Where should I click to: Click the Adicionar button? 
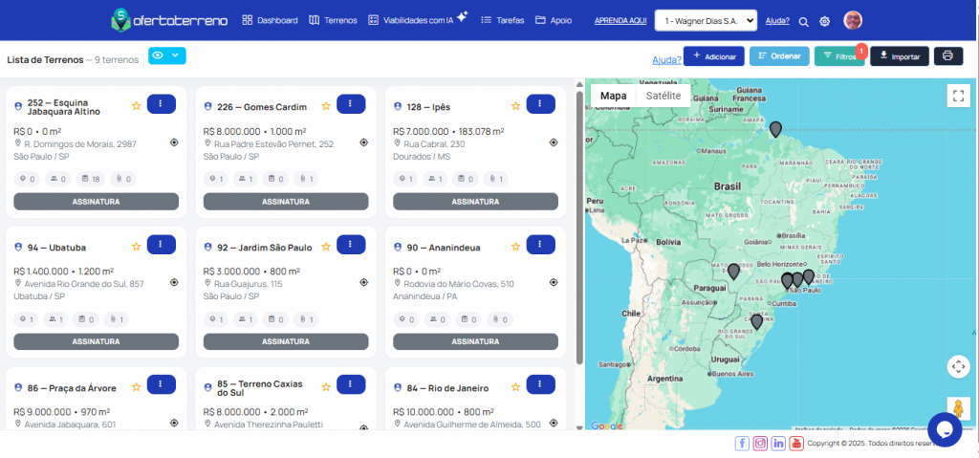pyautogui.click(x=713, y=56)
